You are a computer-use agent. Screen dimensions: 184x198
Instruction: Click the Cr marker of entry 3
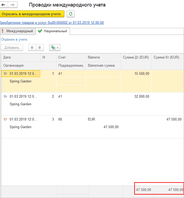6,119
